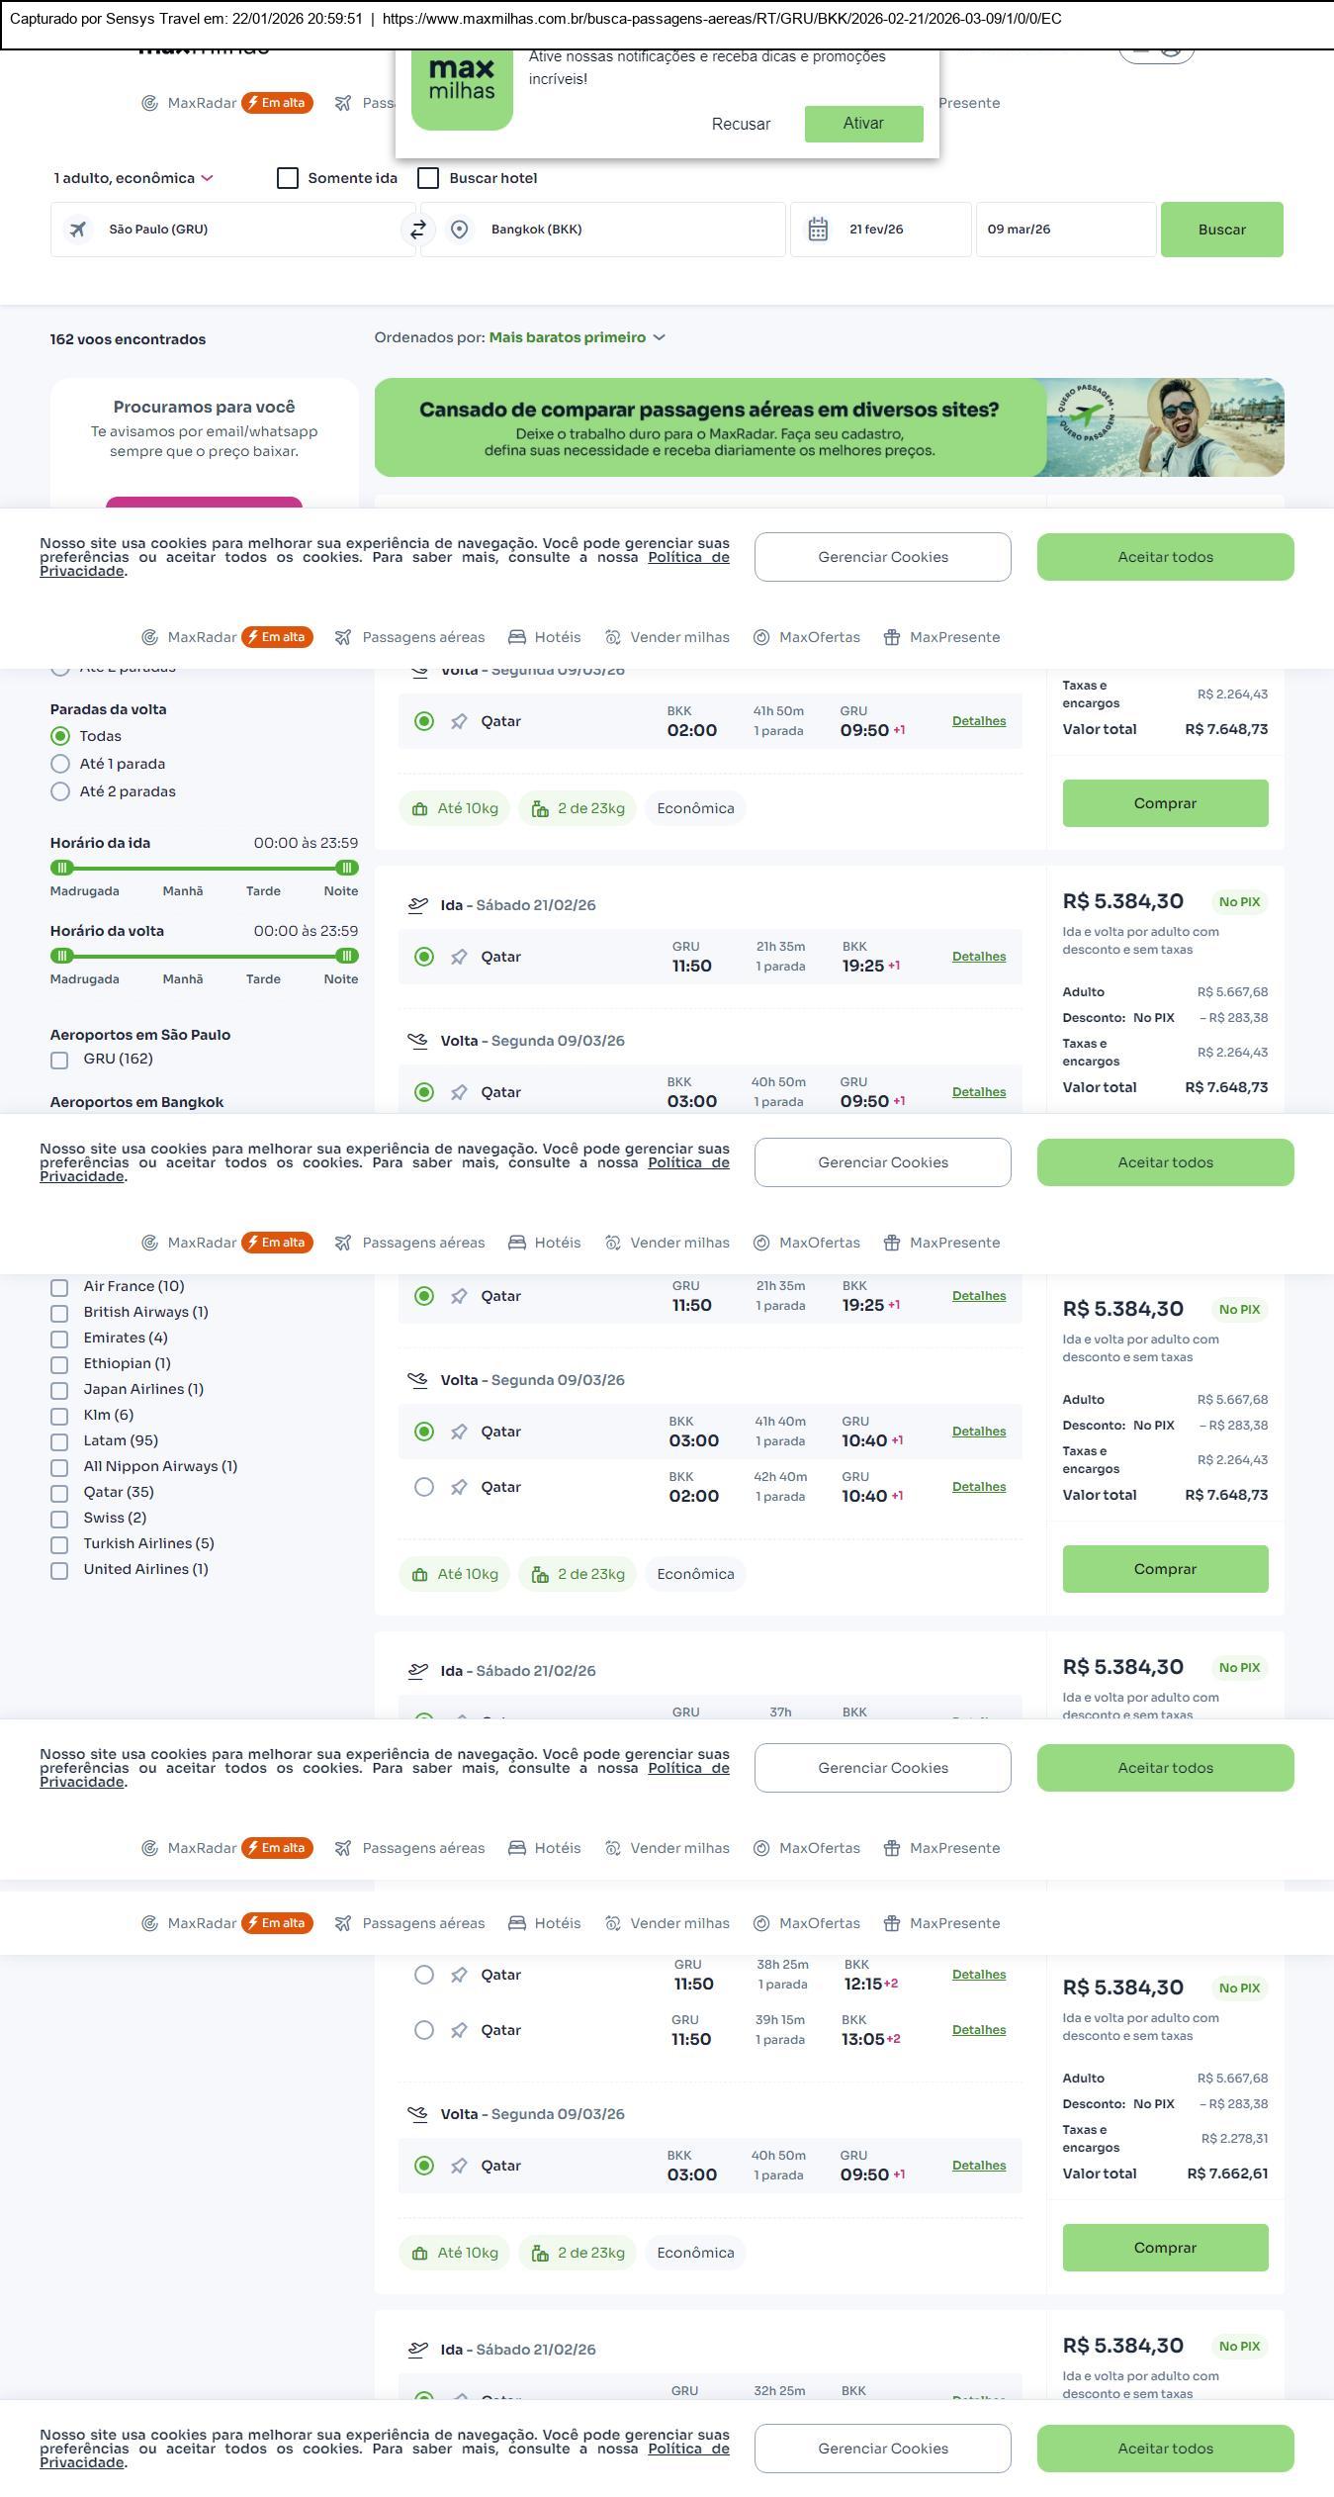
Task: Click the Max Milhas logo in notification popup
Action: point(462,81)
